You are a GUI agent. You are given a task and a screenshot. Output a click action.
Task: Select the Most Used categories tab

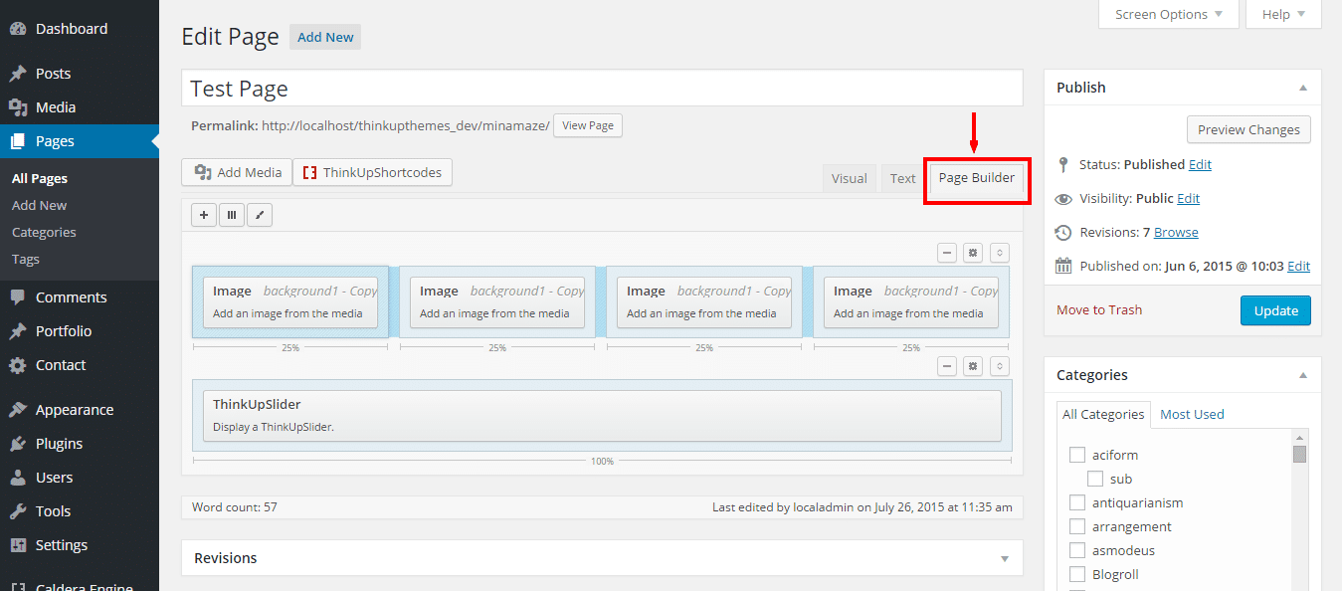coord(1192,414)
